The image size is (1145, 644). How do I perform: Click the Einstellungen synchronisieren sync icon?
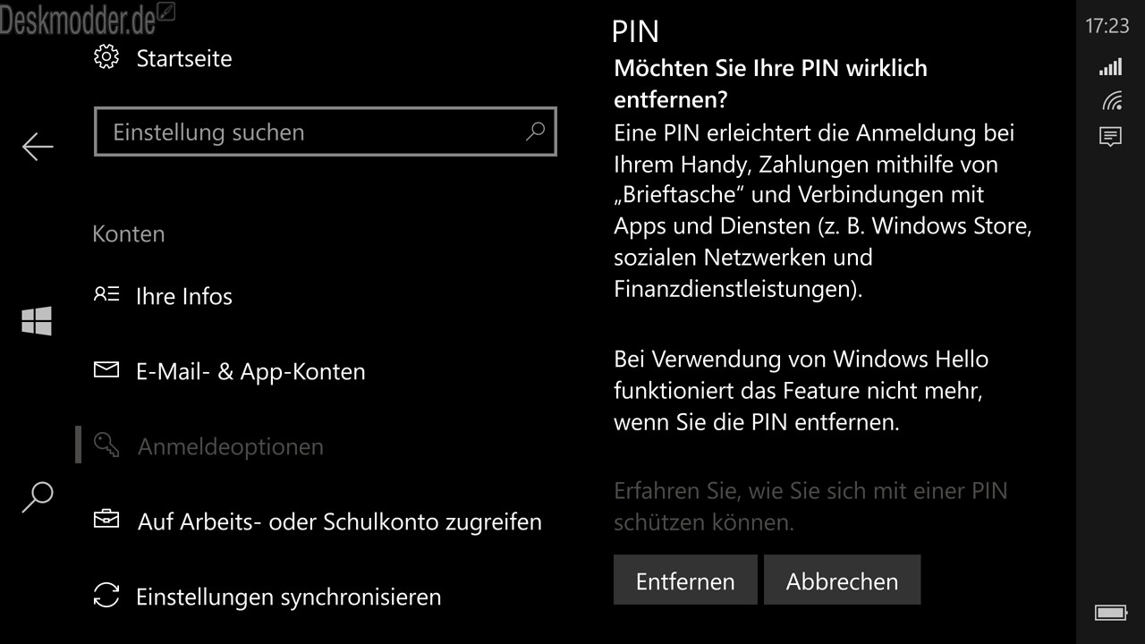pos(106,596)
